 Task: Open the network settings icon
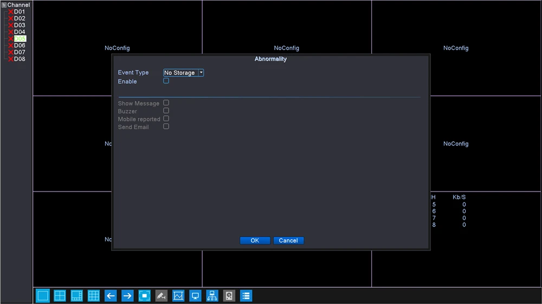(212, 296)
